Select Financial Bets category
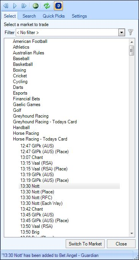Image resolution: width=139 pixels, height=260 pixels. [x=26, y=99]
